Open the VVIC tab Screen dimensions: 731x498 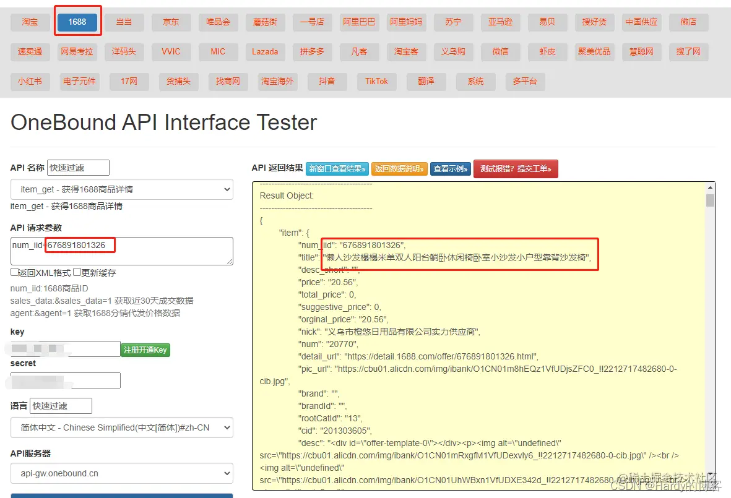click(171, 52)
